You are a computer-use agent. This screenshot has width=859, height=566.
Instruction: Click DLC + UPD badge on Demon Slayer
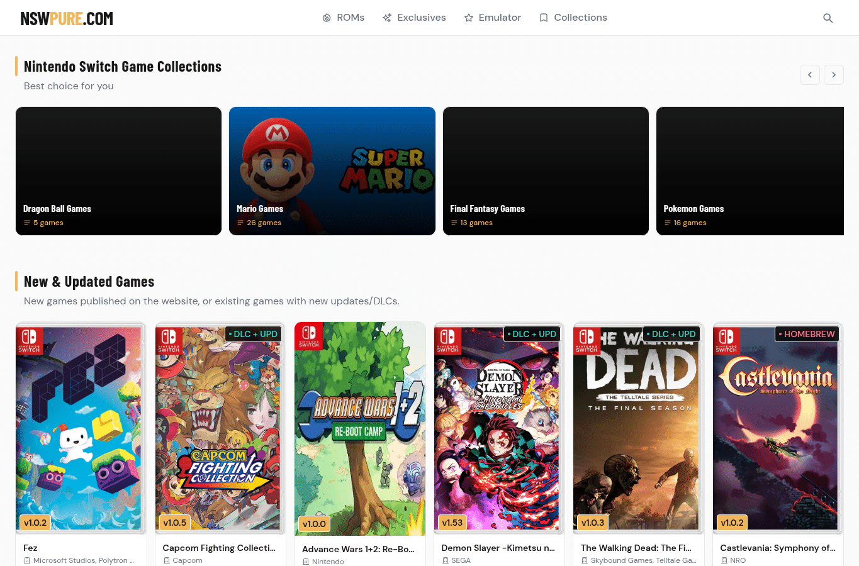(x=532, y=334)
